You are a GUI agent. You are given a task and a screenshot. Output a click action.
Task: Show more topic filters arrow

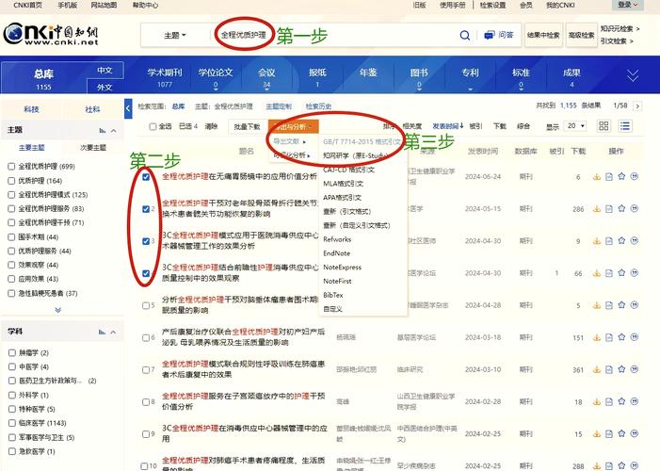click(58, 310)
